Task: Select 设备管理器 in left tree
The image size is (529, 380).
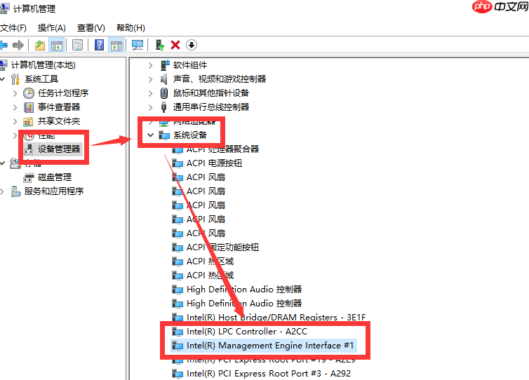Action: coord(59,149)
